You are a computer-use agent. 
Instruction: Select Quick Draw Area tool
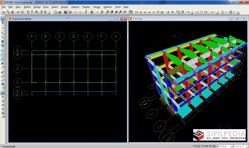(2, 60)
